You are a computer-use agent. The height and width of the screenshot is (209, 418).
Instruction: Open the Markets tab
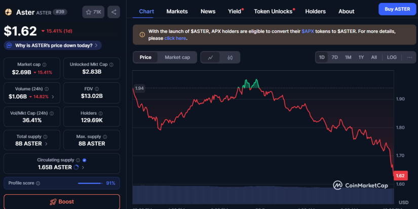(177, 12)
